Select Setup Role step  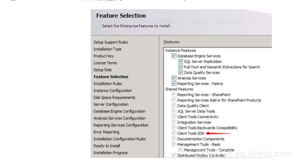point(102,70)
